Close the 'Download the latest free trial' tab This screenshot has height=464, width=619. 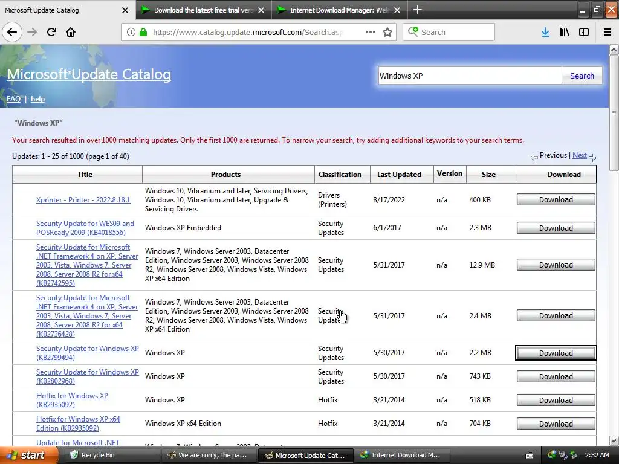261,10
